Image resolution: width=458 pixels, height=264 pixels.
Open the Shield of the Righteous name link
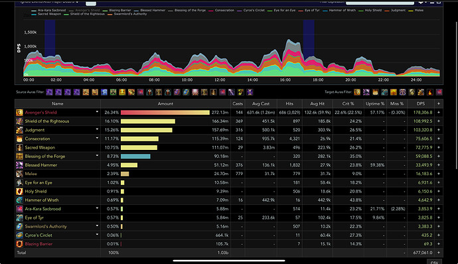tap(47, 121)
